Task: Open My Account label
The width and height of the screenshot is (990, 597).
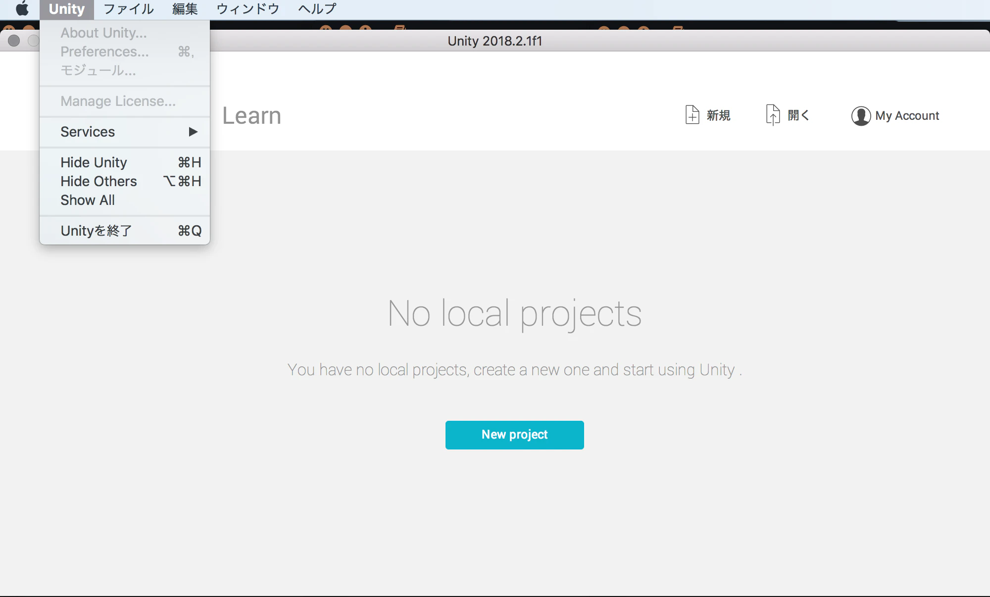Action: (x=907, y=115)
